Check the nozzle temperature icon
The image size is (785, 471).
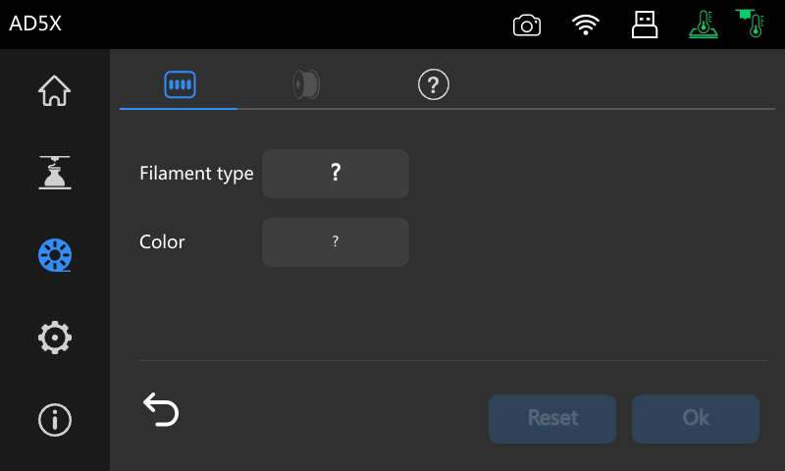(x=750, y=23)
